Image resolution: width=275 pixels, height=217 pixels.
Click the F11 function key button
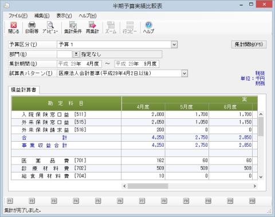(230, 201)
